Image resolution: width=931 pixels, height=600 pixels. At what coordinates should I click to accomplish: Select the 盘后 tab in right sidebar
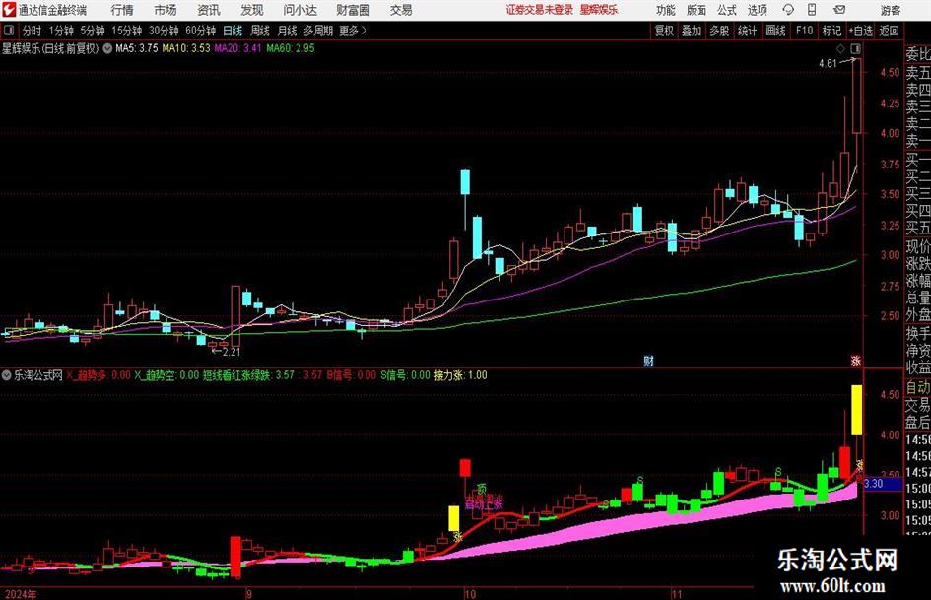pos(918,423)
